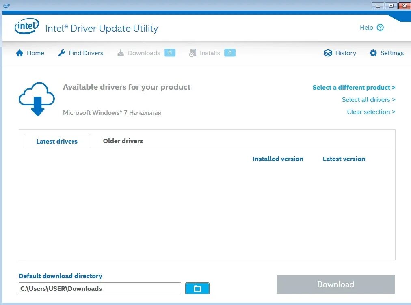This screenshot has width=411, height=305.
Task: Click the Clear selection link
Action: click(x=371, y=112)
